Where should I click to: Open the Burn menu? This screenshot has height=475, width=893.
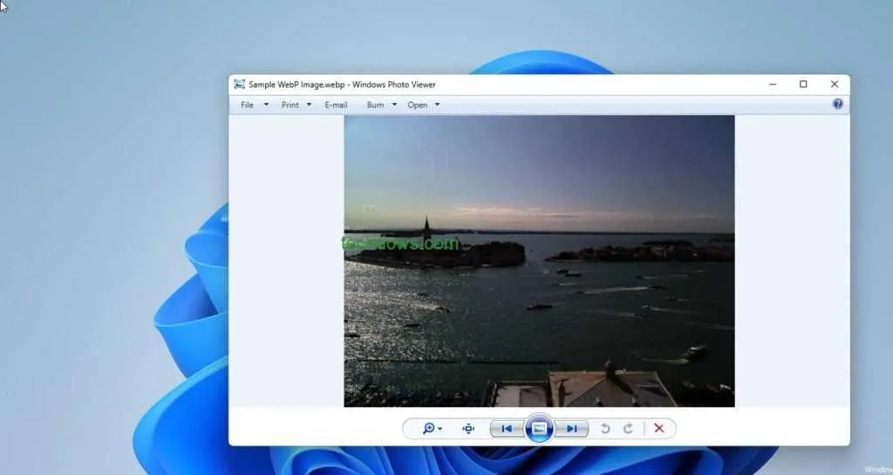point(375,105)
